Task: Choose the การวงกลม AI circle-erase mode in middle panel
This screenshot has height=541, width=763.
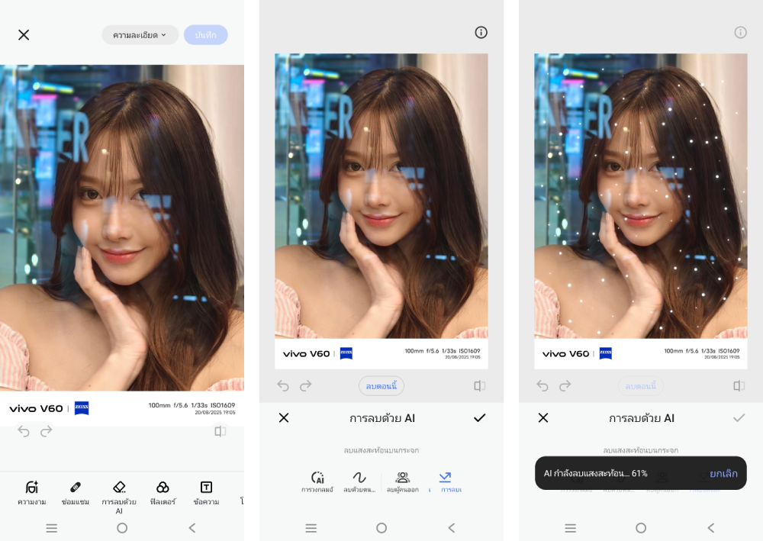Action: tap(317, 482)
